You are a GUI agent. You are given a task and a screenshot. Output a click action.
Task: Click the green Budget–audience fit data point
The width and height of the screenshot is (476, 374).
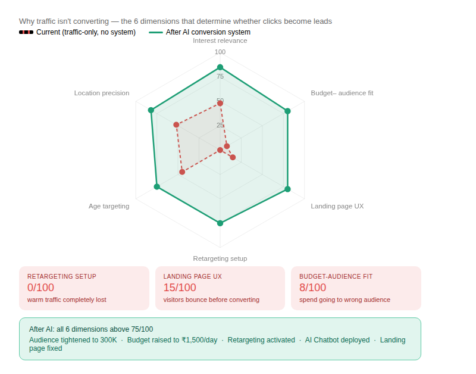287,111
